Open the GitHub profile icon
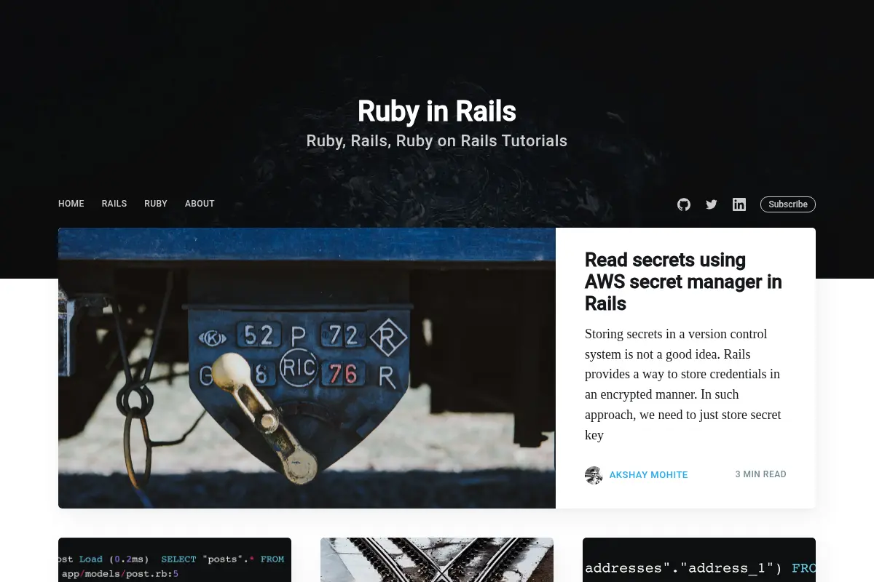The image size is (874, 582). pyautogui.click(x=683, y=204)
